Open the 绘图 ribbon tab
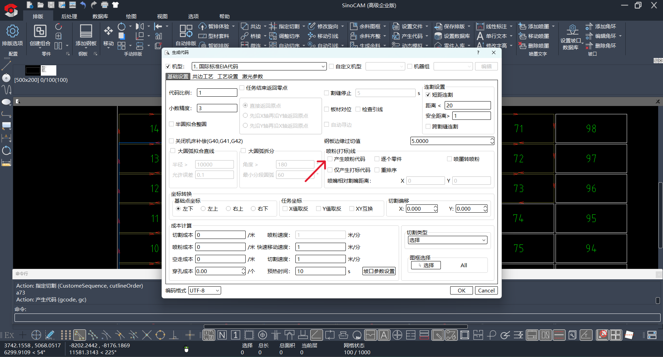663x357 pixels. click(131, 16)
